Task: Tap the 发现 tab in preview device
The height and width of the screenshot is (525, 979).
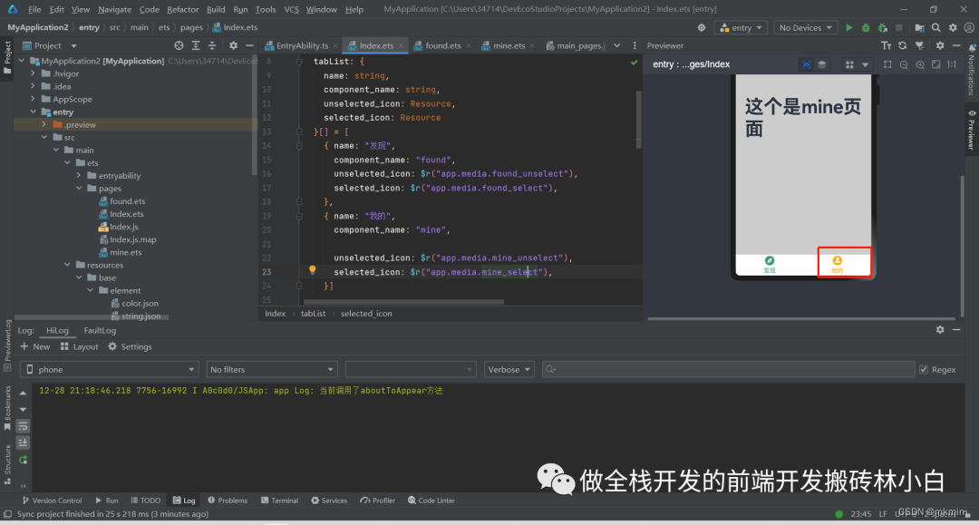Action: click(x=770, y=265)
